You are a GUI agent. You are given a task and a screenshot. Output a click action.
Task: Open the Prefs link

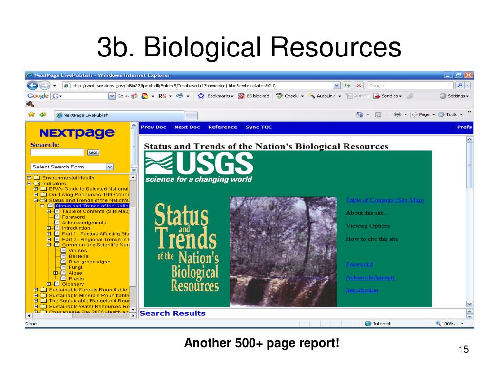pos(464,127)
